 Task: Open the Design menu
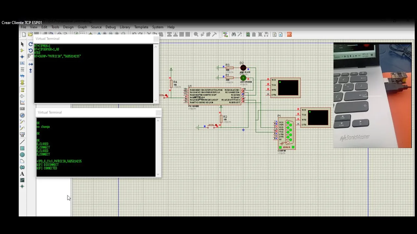coord(68,27)
